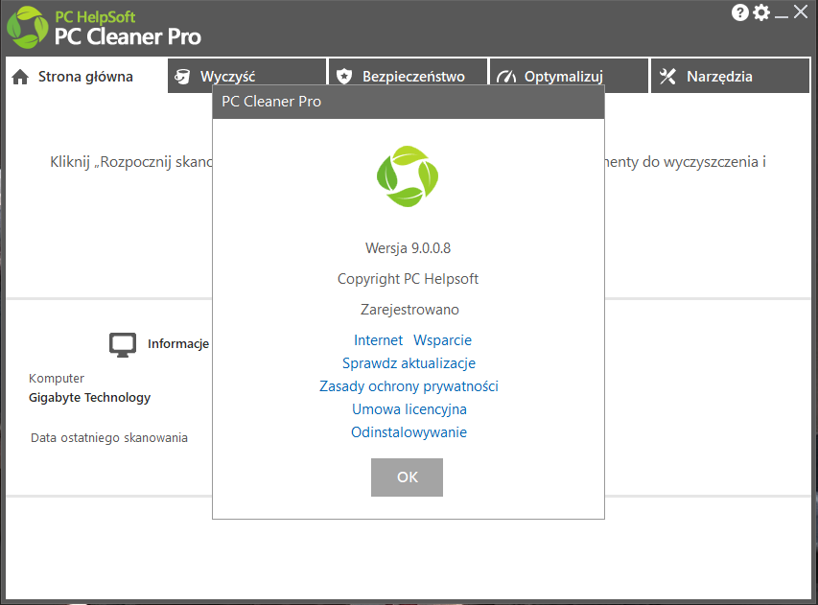Click the Copyright PC Helpsoft text
The height and width of the screenshot is (605, 818).
408,279
